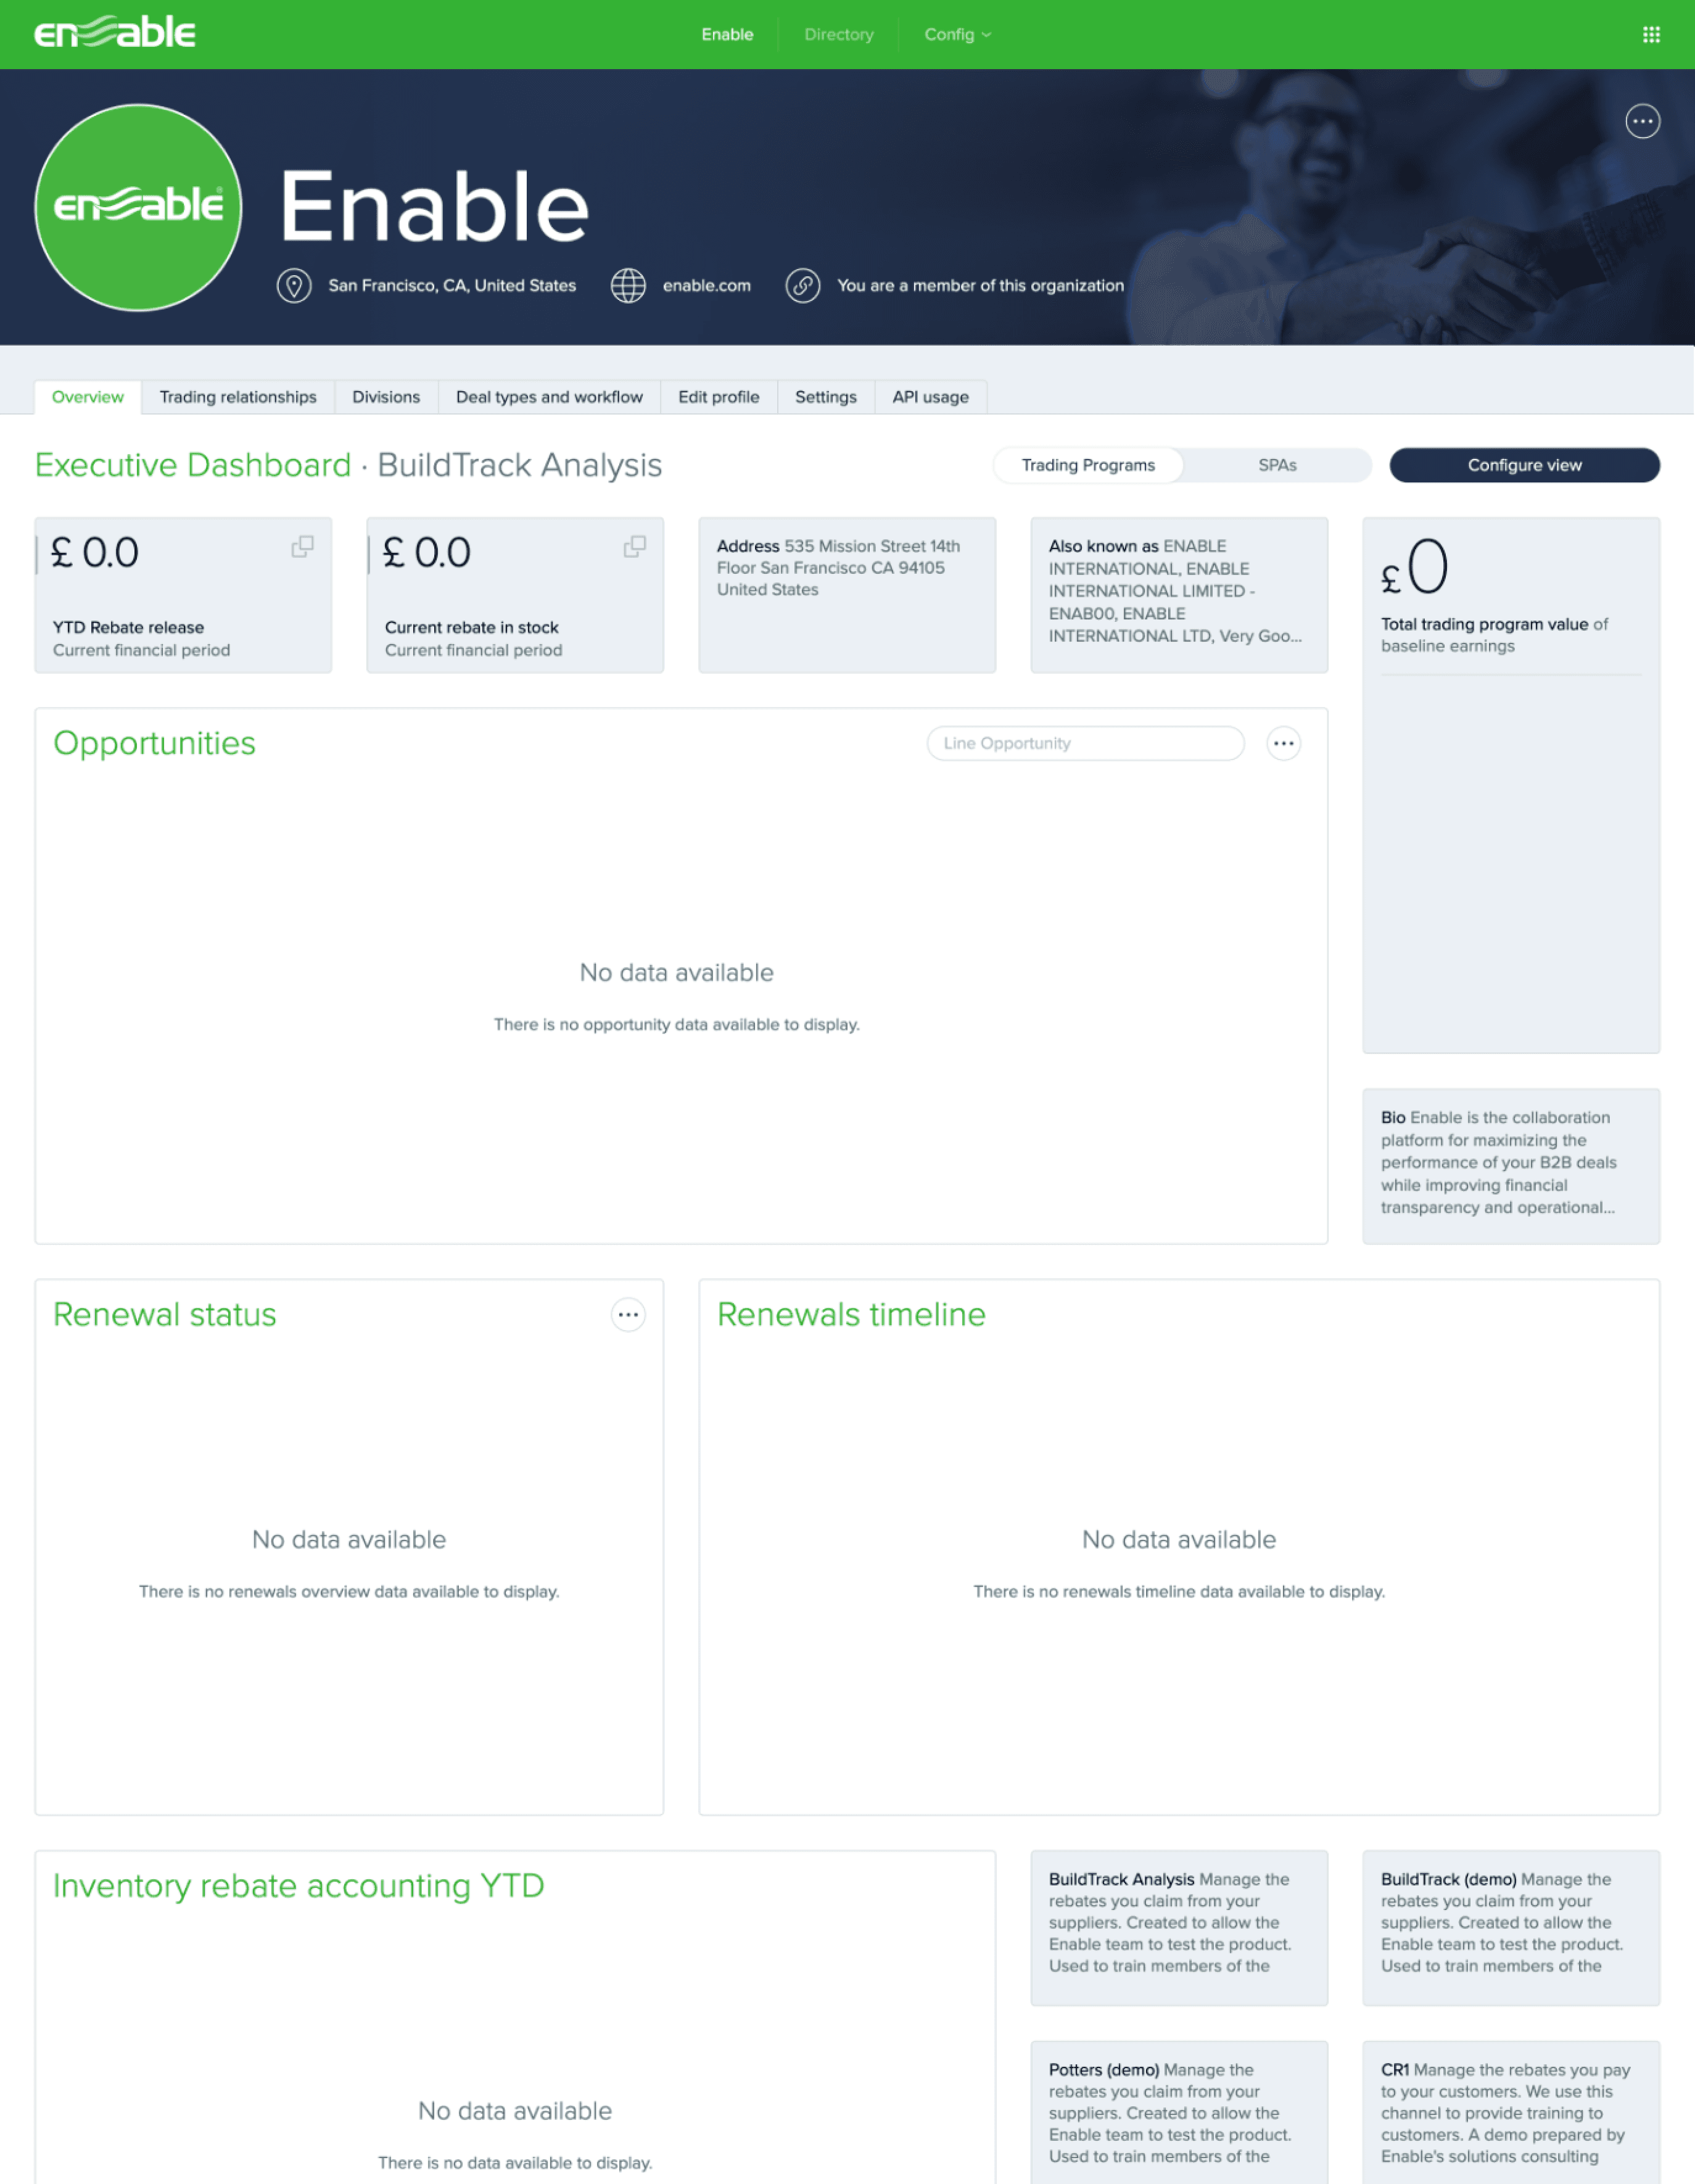This screenshot has width=1695, height=2184.
Task: Go to Edit profile tab
Action: click(718, 398)
